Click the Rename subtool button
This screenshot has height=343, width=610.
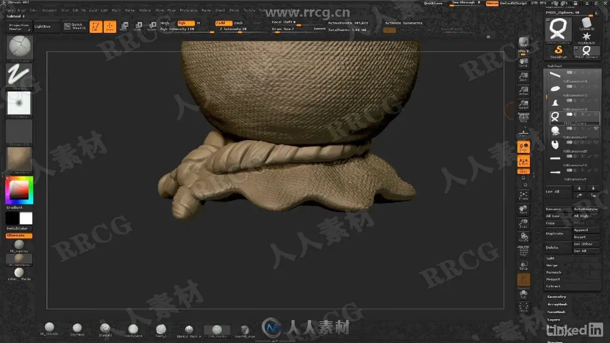point(558,209)
